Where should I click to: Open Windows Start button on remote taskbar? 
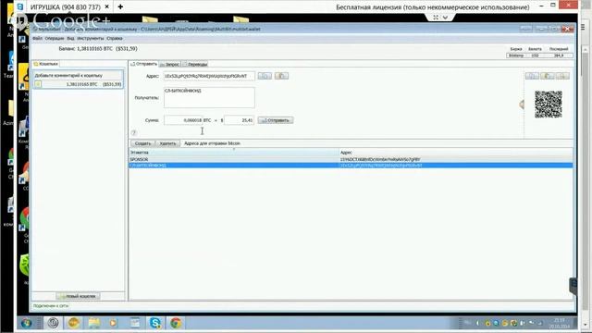pyautogui.click(x=27, y=323)
